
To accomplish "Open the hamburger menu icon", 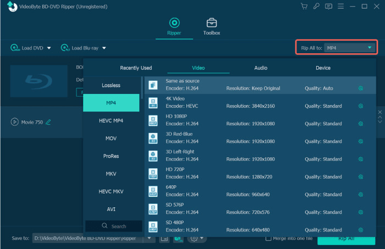I will [x=340, y=7].
